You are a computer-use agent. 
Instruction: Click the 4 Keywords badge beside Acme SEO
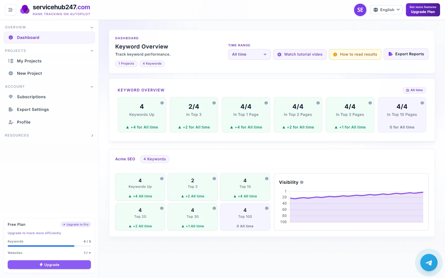(x=155, y=159)
